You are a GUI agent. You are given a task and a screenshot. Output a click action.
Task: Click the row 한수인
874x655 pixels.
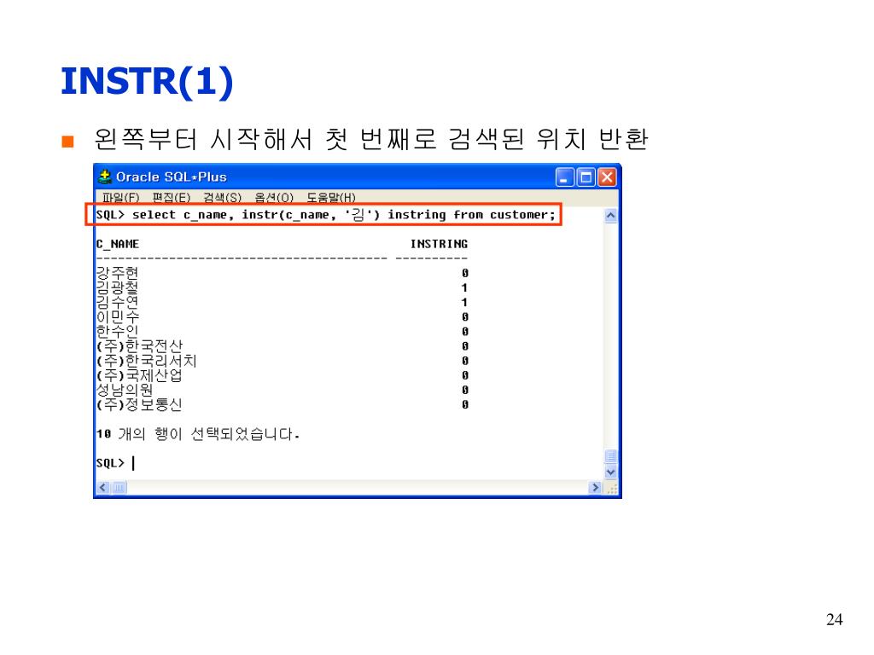point(282,332)
